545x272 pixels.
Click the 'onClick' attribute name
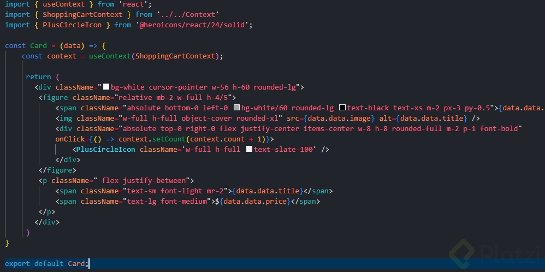70,139
